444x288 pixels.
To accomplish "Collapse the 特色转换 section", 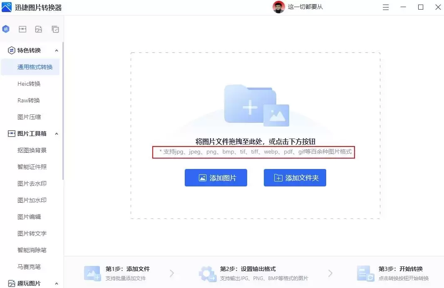I will click(x=57, y=50).
